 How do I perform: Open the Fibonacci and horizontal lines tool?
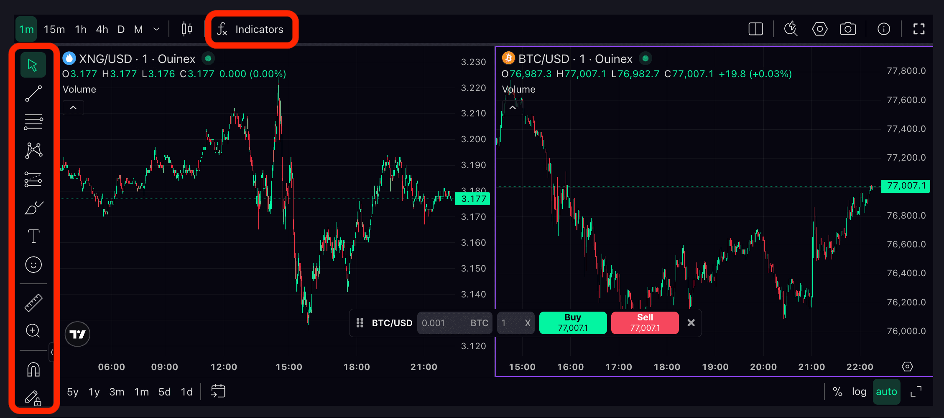[33, 122]
